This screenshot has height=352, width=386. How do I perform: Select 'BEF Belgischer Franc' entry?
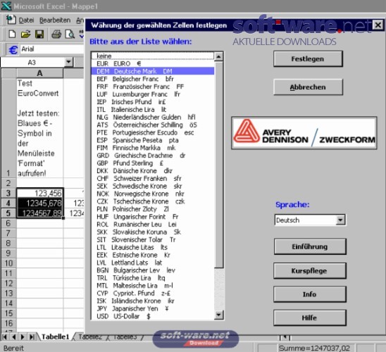point(153,79)
